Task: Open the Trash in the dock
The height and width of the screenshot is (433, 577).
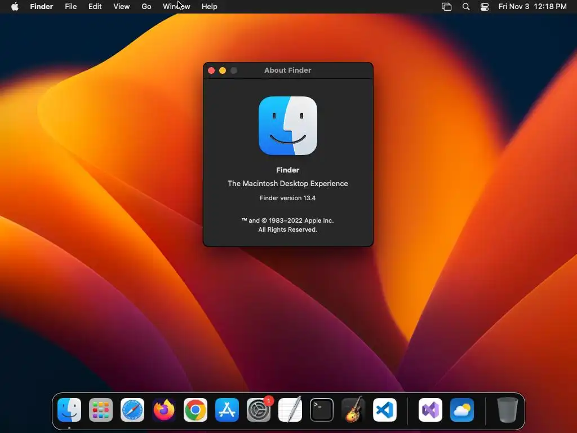Action: coord(508,410)
